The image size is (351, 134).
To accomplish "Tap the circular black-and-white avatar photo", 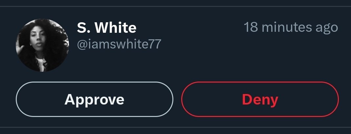I will click(x=42, y=45).
